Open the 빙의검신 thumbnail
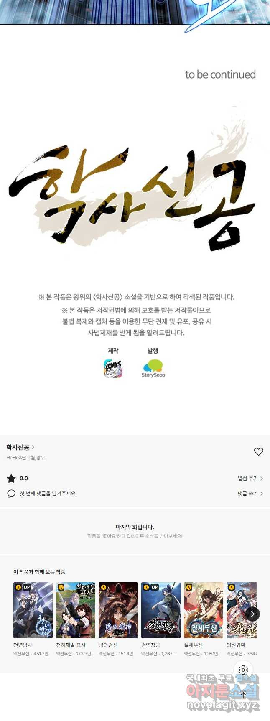 pos(118,610)
